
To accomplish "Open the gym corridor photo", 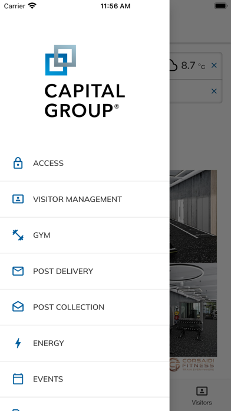I will point(193,216).
